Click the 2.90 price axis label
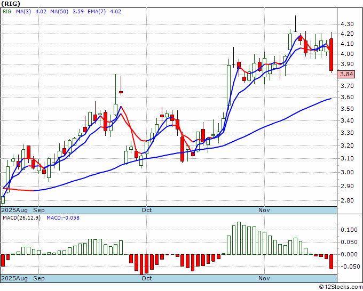This screenshot has height=291, width=363. 347,186
